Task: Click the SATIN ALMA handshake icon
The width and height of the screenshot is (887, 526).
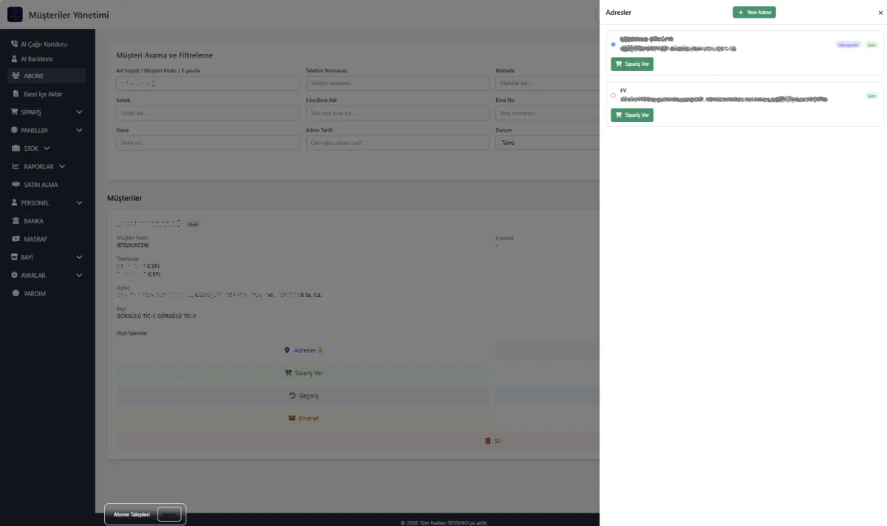Action: click(16, 185)
